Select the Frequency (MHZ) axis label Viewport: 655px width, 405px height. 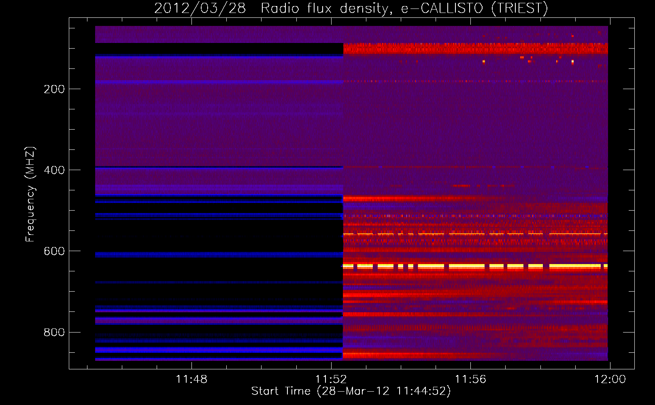30,194
